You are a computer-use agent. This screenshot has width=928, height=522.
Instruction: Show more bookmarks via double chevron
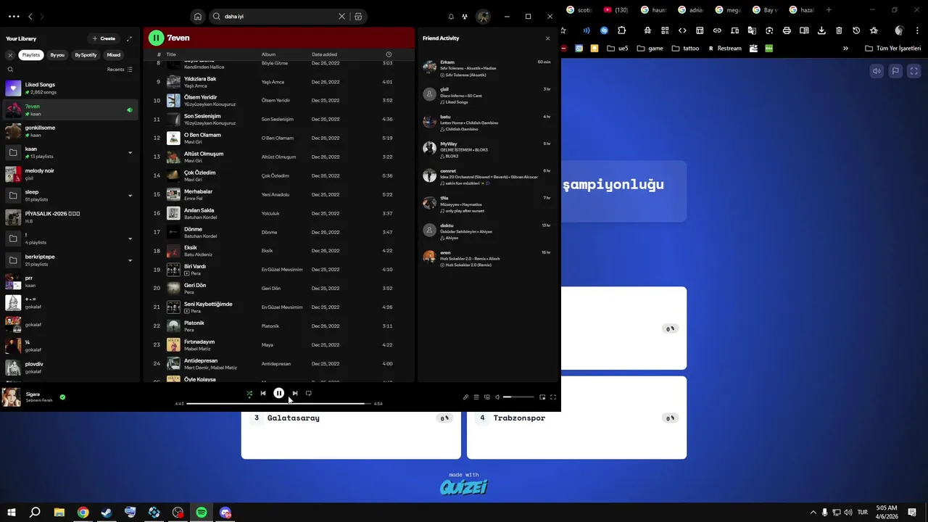pyautogui.click(x=845, y=49)
